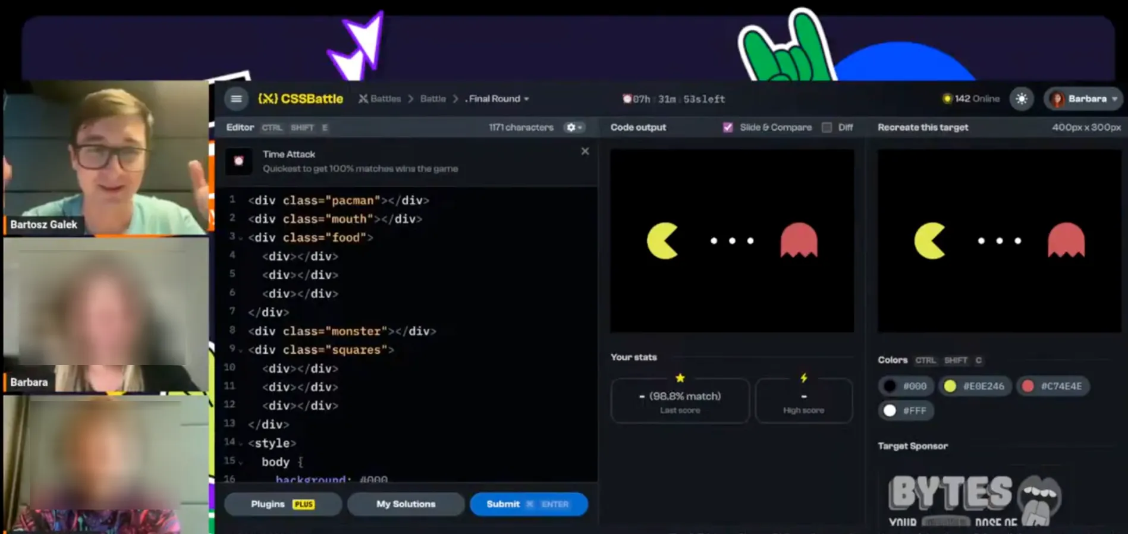The width and height of the screenshot is (1128, 534).
Task: Collapse the food div fold arrow
Action: (x=241, y=238)
